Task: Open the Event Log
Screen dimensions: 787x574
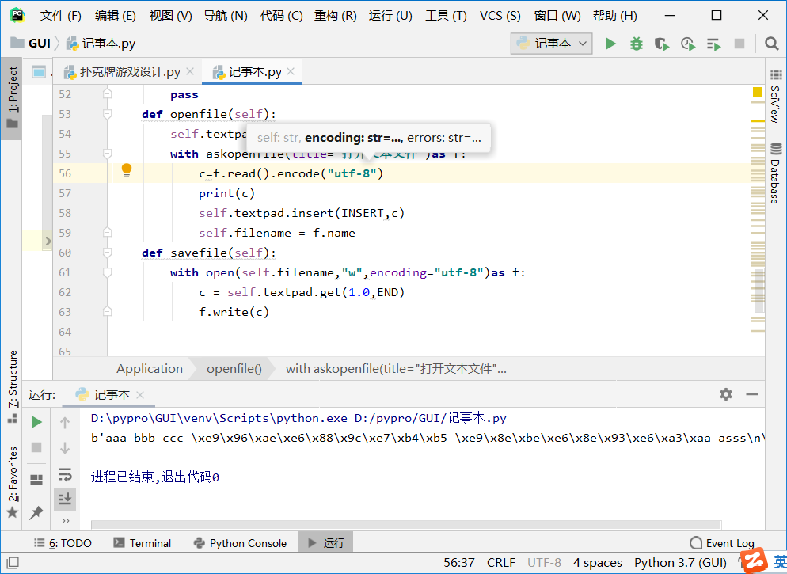Action: tap(722, 543)
